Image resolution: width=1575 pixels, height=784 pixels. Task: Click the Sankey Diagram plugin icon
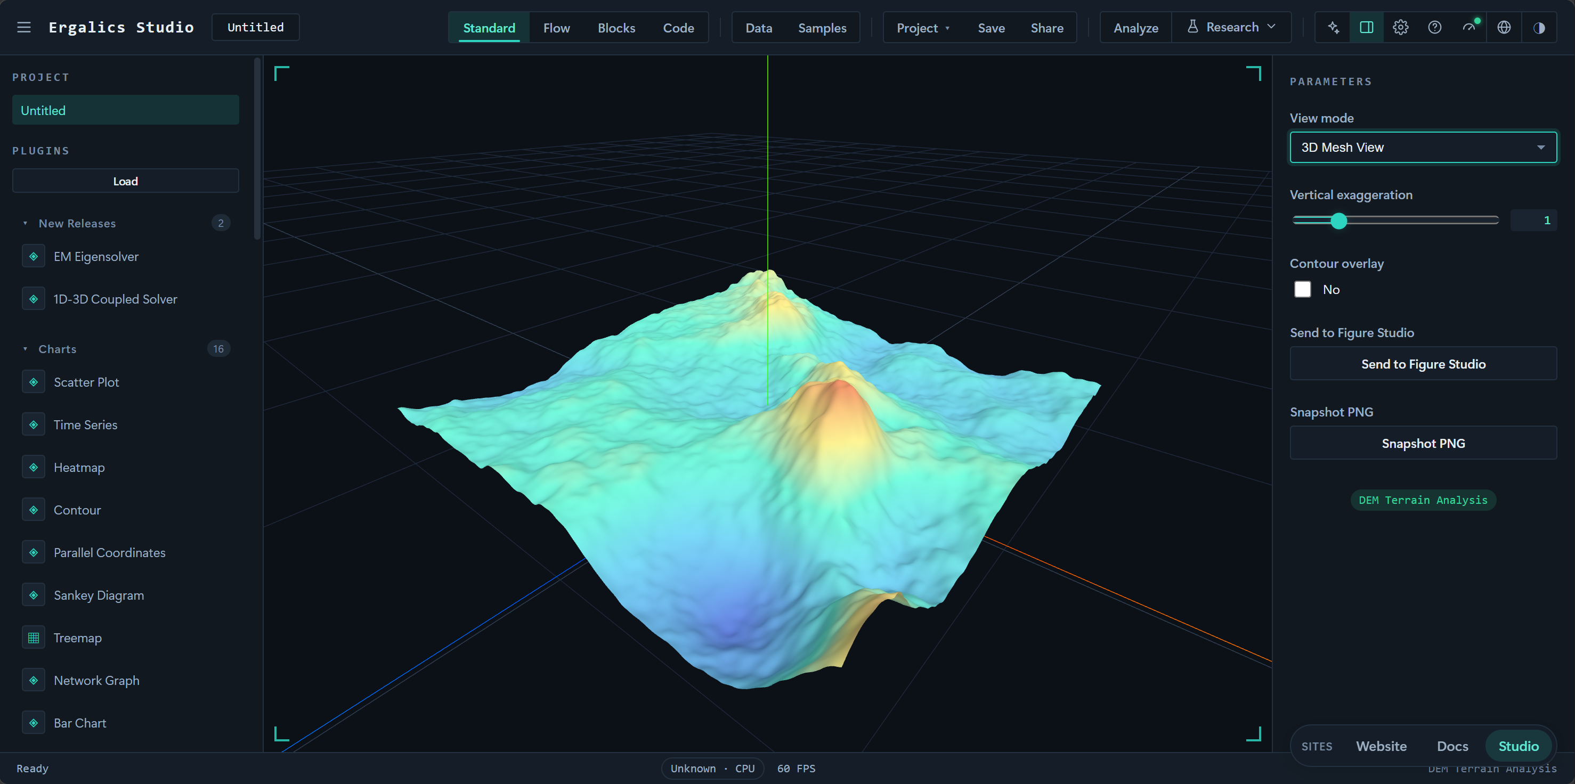(34, 595)
